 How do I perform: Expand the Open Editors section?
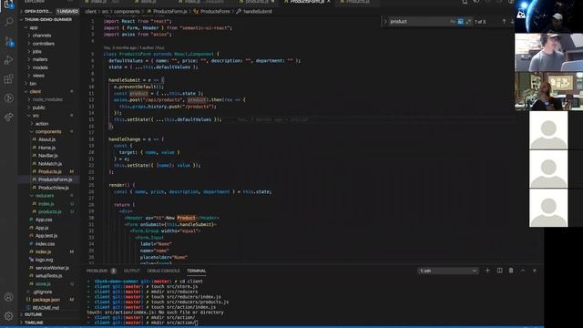click(x=49, y=11)
